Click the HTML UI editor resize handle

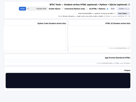(x=130, y=46)
